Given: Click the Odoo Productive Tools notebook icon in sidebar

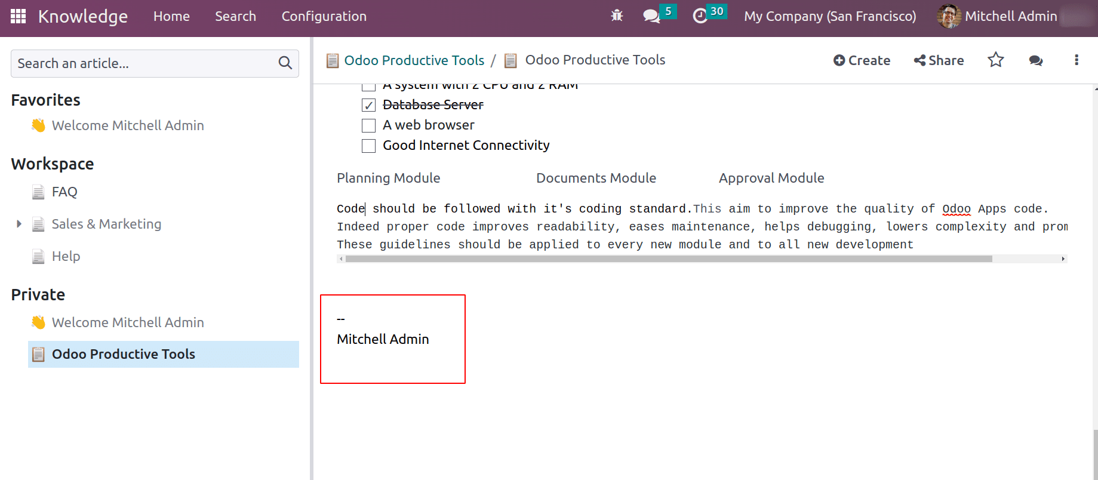Looking at the screenshot, I should [x=38, y=354].
